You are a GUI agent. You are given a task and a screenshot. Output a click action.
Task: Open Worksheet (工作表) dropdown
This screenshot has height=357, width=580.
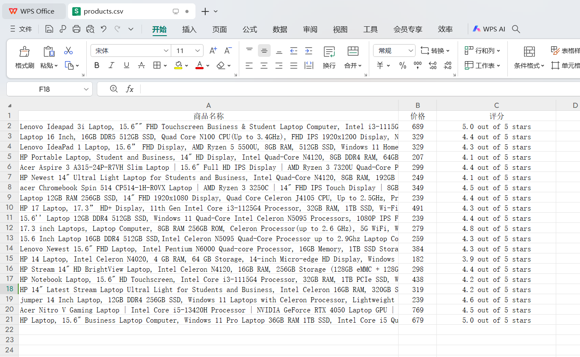482,65
